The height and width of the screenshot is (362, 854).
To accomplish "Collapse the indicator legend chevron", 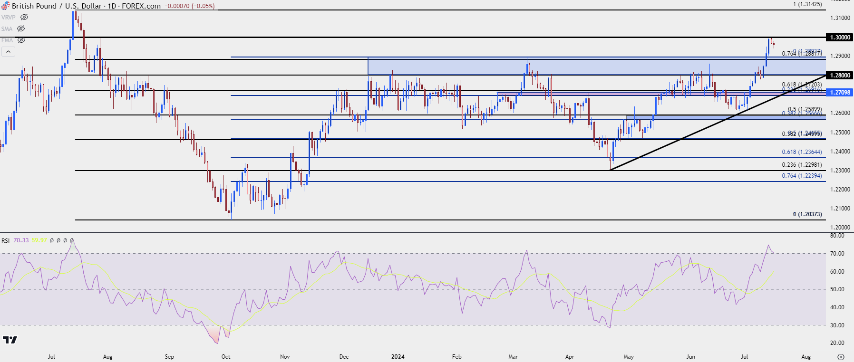I will 8,51.
